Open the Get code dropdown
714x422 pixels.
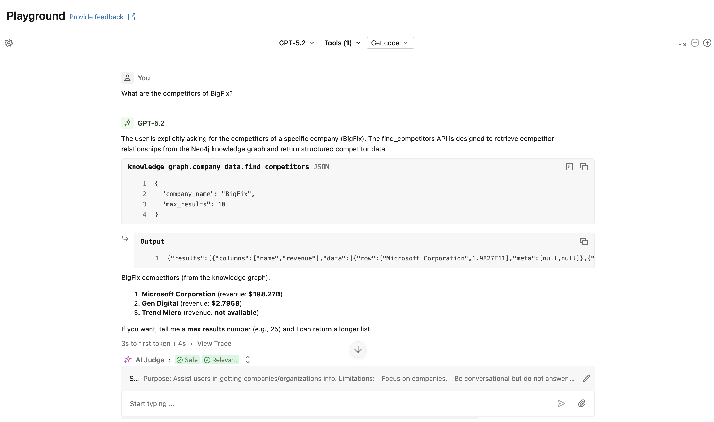point(390,43)
